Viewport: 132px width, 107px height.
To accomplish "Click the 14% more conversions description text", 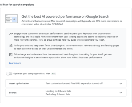I will coord(72,22).
